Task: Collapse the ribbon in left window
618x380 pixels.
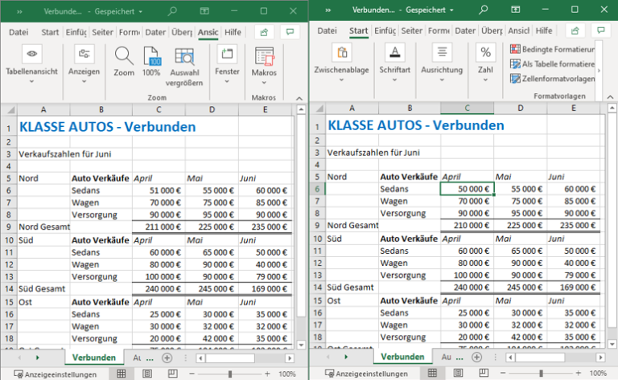Action: 299,98
